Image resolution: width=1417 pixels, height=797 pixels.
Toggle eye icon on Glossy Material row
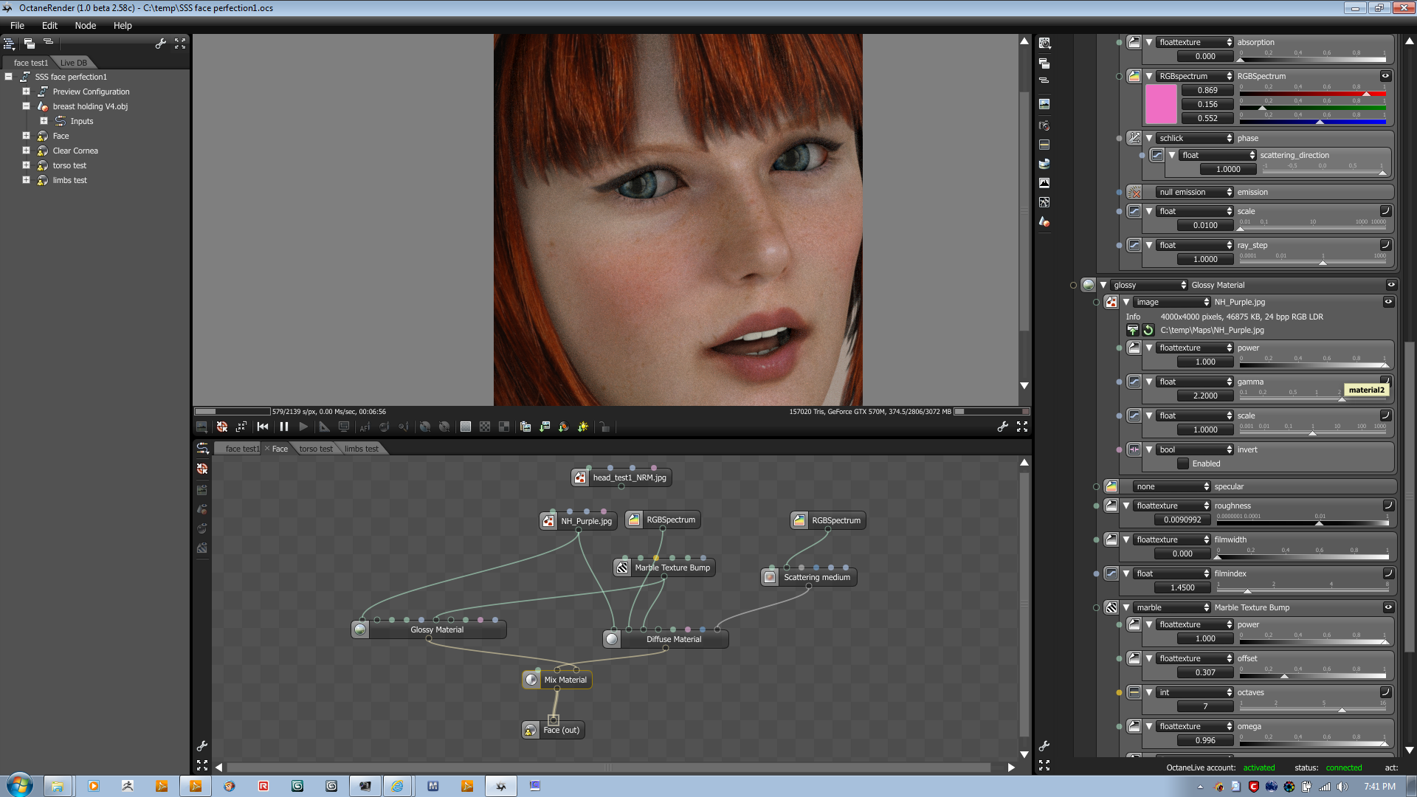1391,285
